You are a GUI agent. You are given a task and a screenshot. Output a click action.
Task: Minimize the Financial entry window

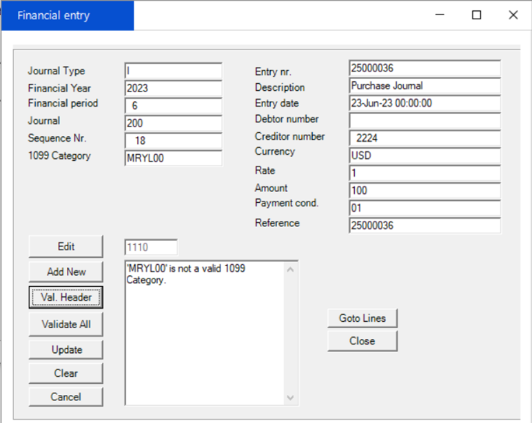point(440,15)
